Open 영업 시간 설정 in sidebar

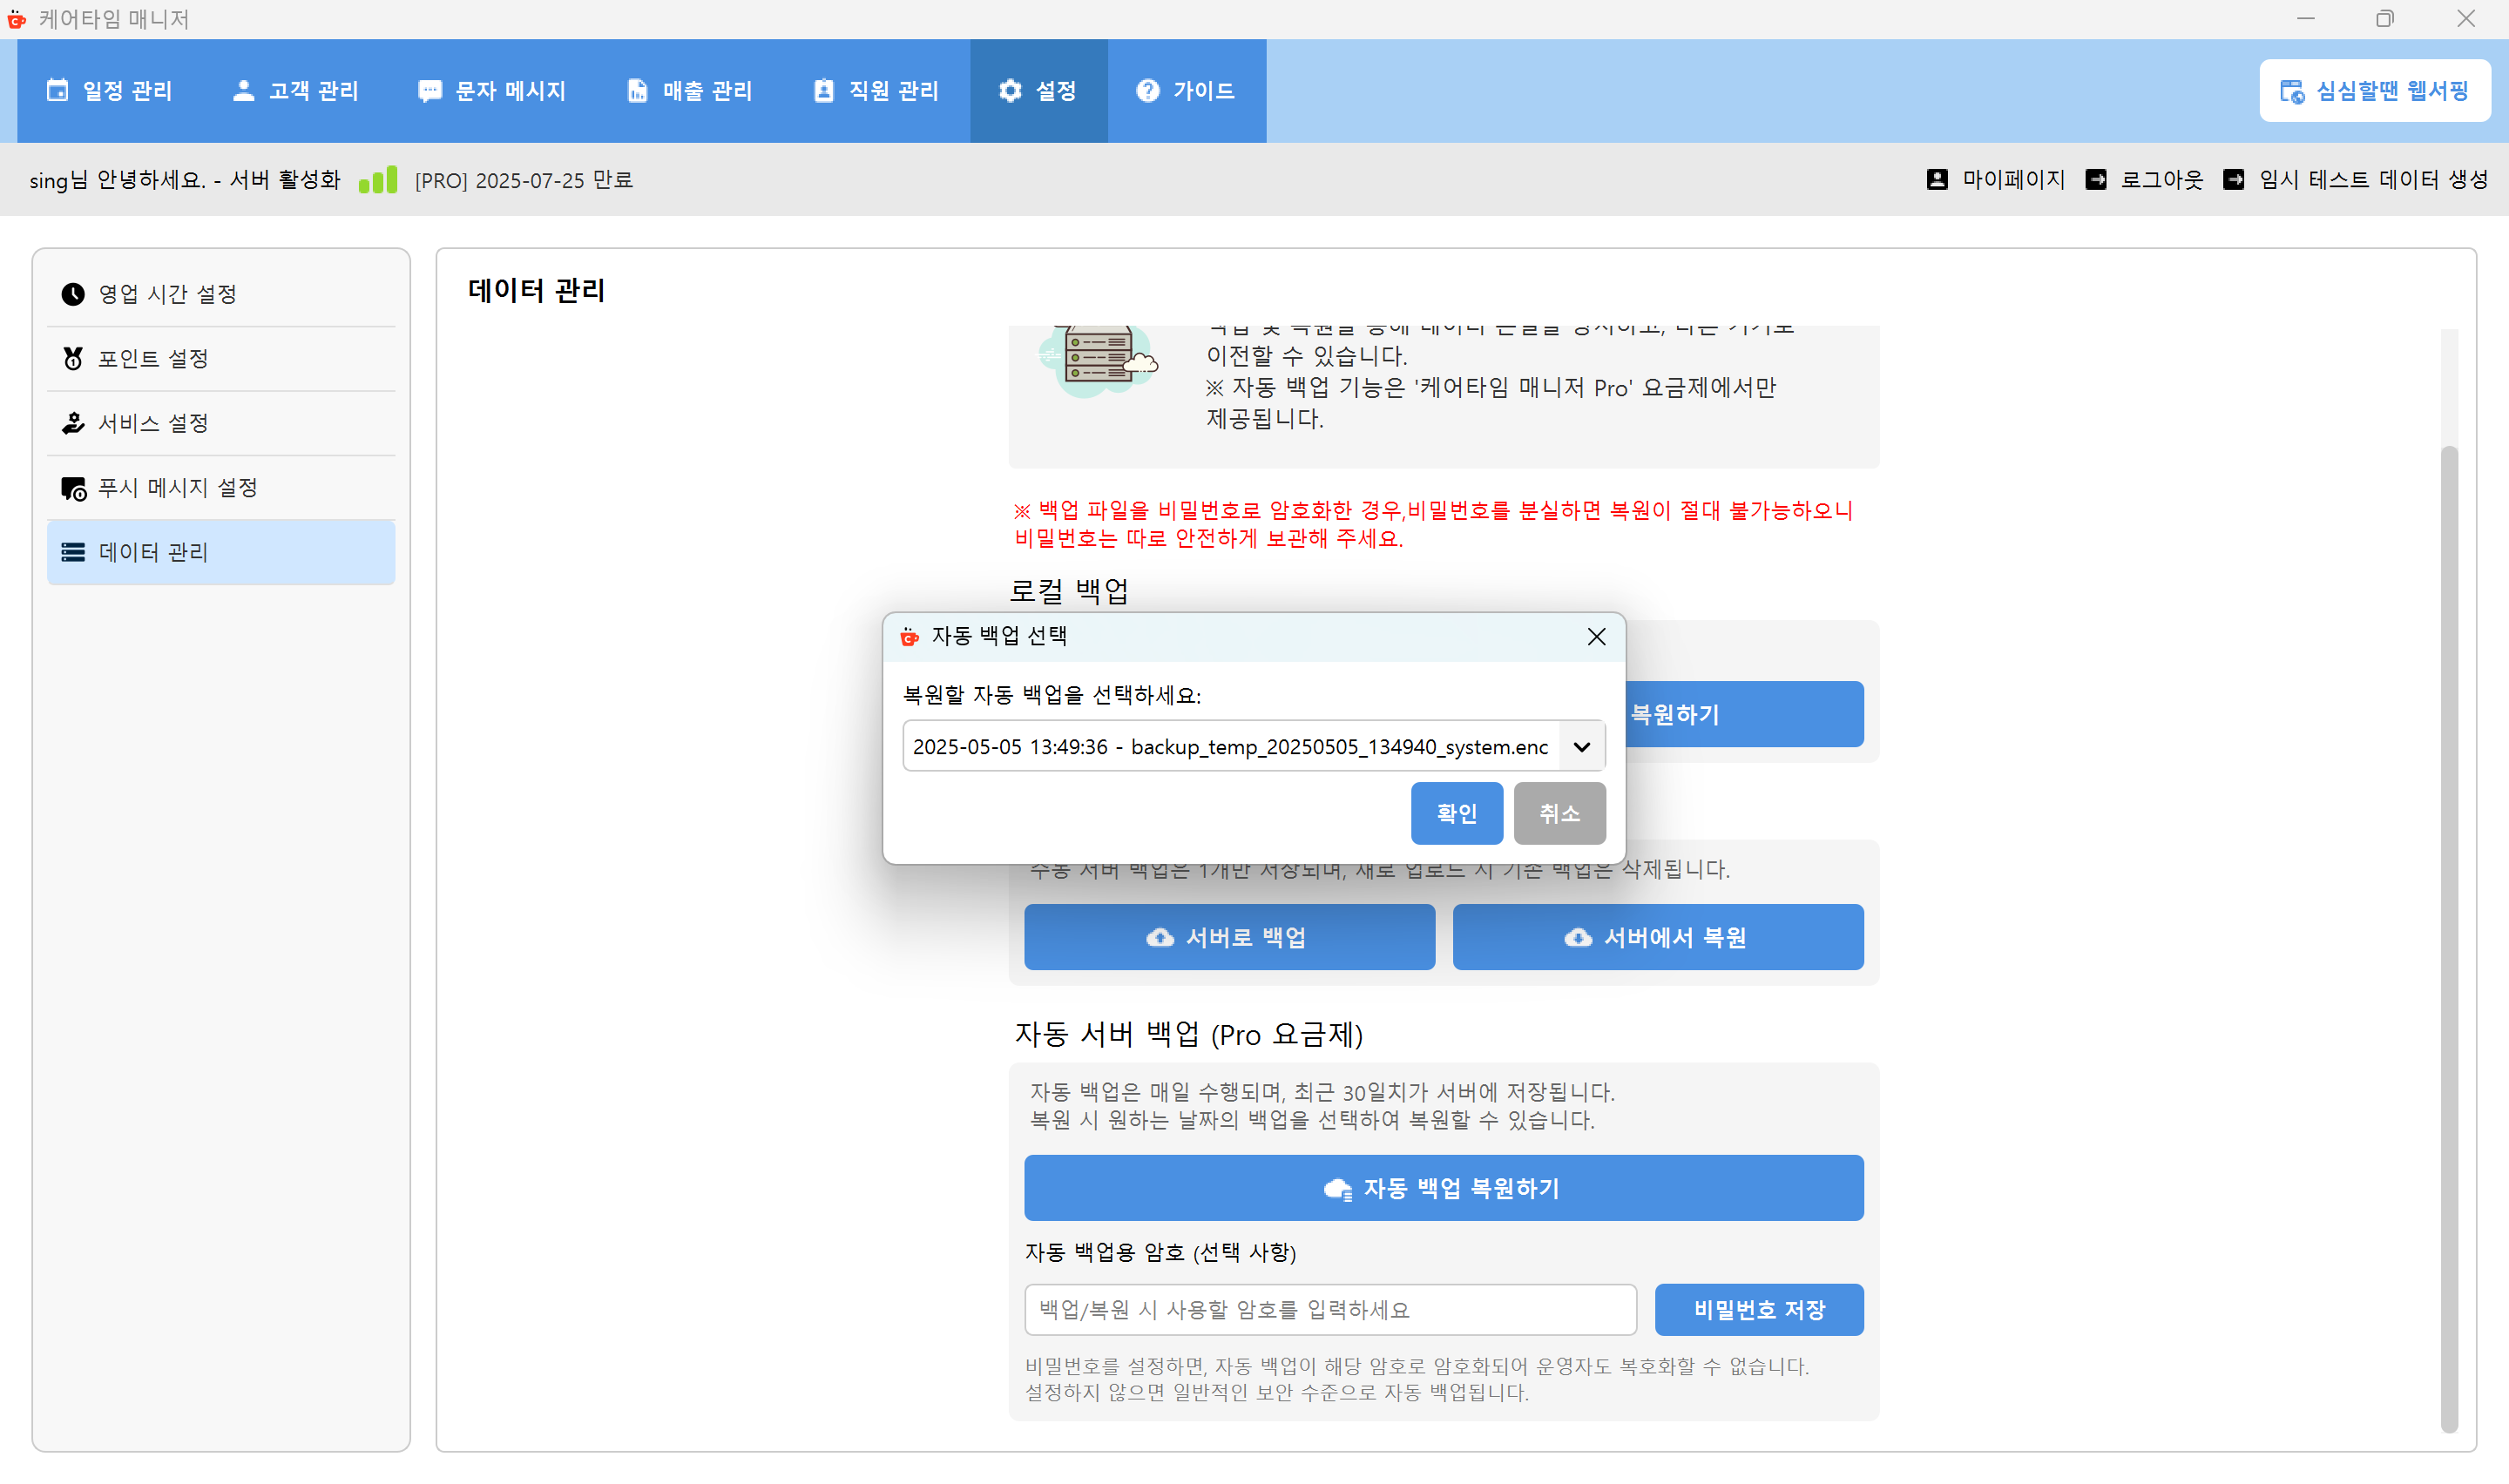click(221, 294)
